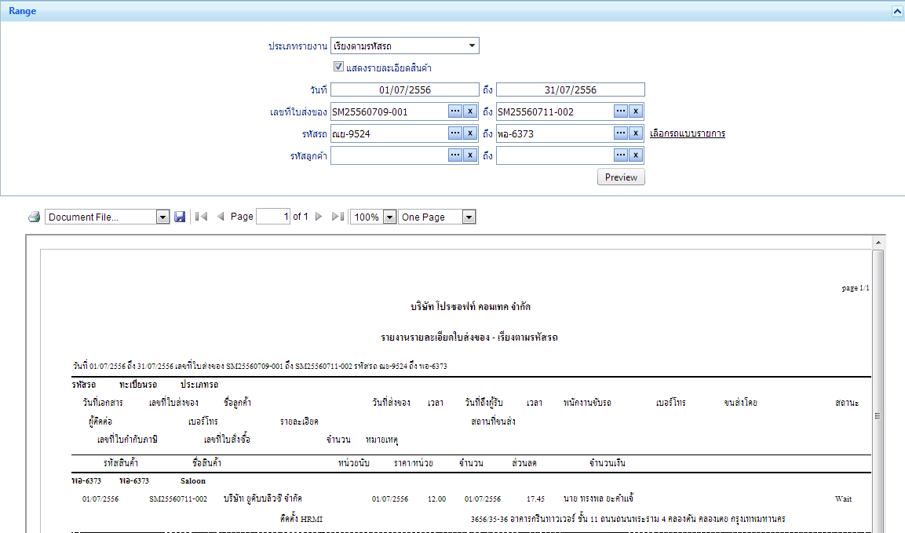Save the report with the floppy disk icon
Screen dimensions: 905x533
[x=180, y=217]
